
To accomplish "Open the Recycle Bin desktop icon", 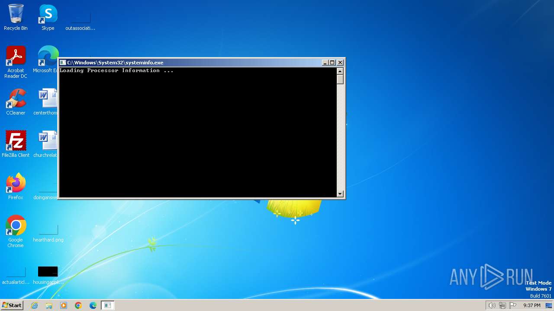I will point(16,17).
